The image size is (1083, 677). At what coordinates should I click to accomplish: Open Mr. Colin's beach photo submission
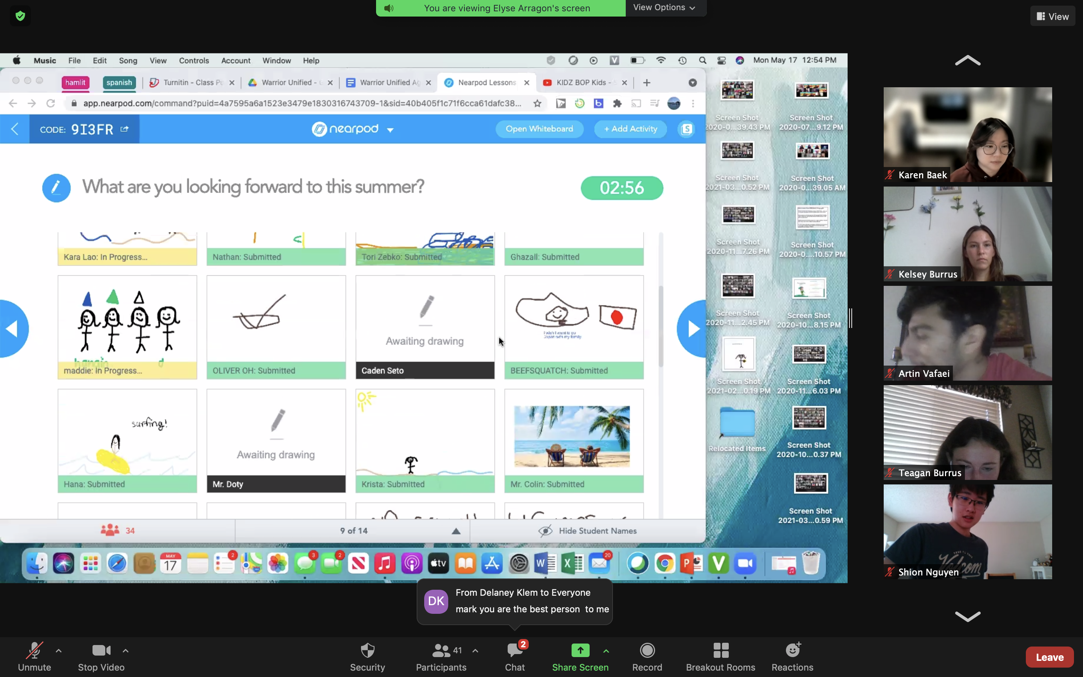click(x=574, y=440)
